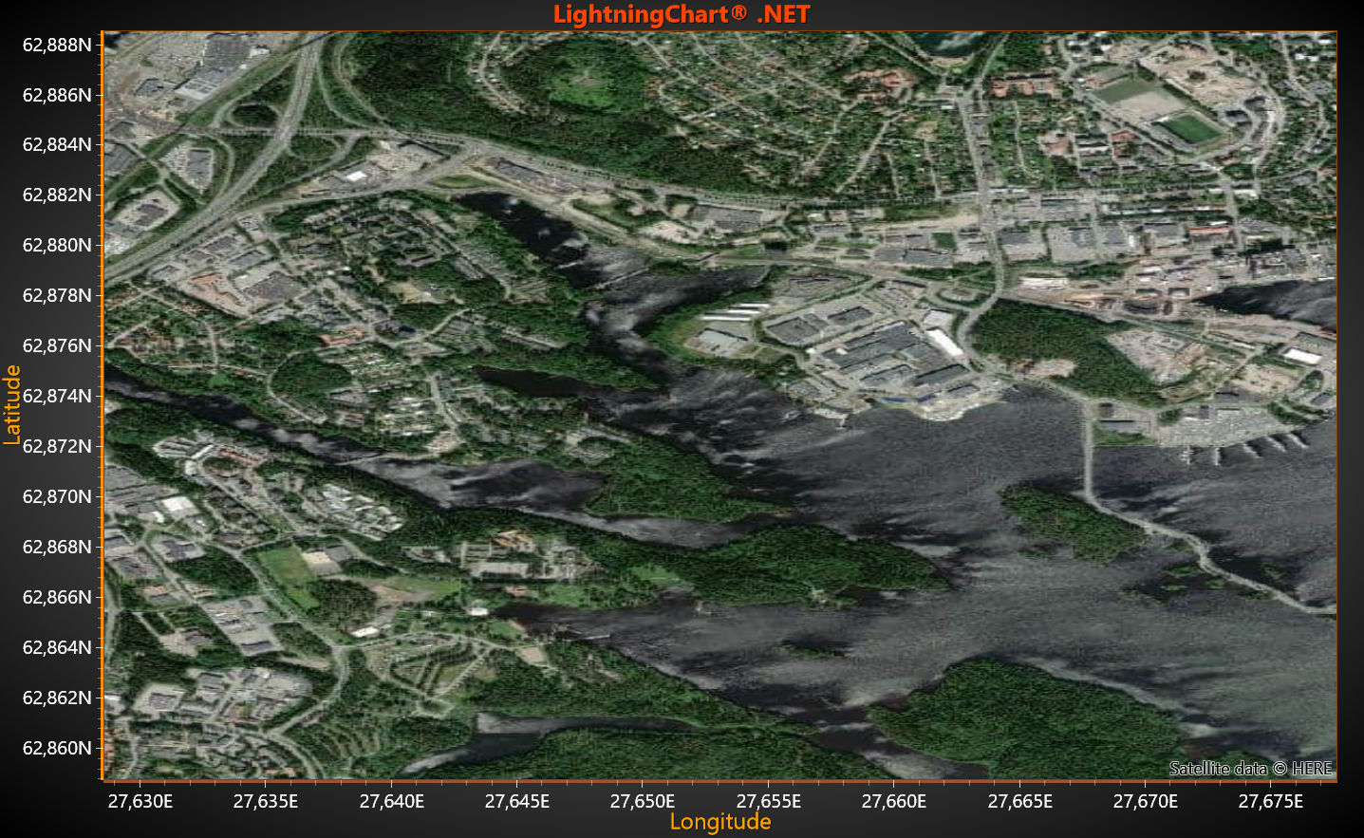Click the 27,630E longitude label
The image size is (1364, 838).
pyautogui.click(x=140, y=801)
